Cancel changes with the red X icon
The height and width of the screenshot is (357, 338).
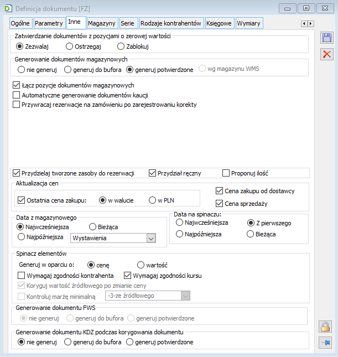[327, 54]
